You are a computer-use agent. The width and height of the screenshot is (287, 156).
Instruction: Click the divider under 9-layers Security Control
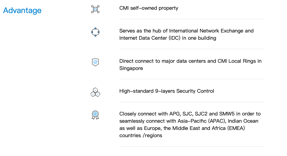[192, 102]
